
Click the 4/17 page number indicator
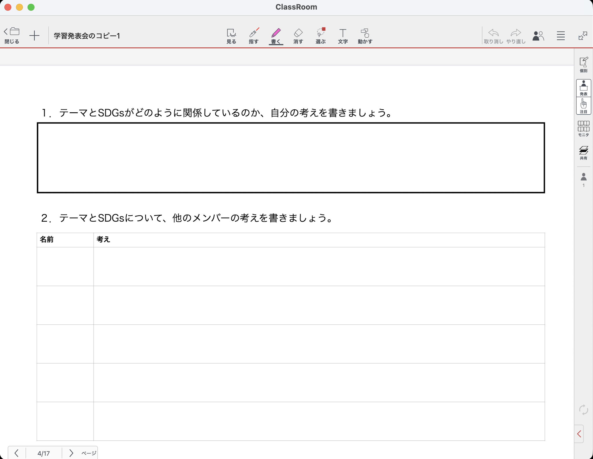[44, 453]
